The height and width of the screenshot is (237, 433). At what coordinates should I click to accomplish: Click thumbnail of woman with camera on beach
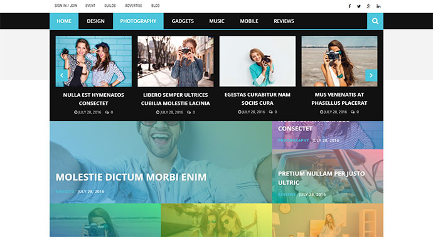(339, 61)
